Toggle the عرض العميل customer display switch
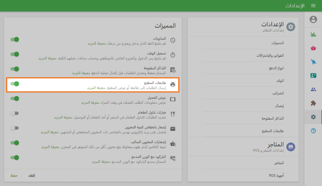Image resolution: width=322 pixels, height=186 pixels. [15, 99]
